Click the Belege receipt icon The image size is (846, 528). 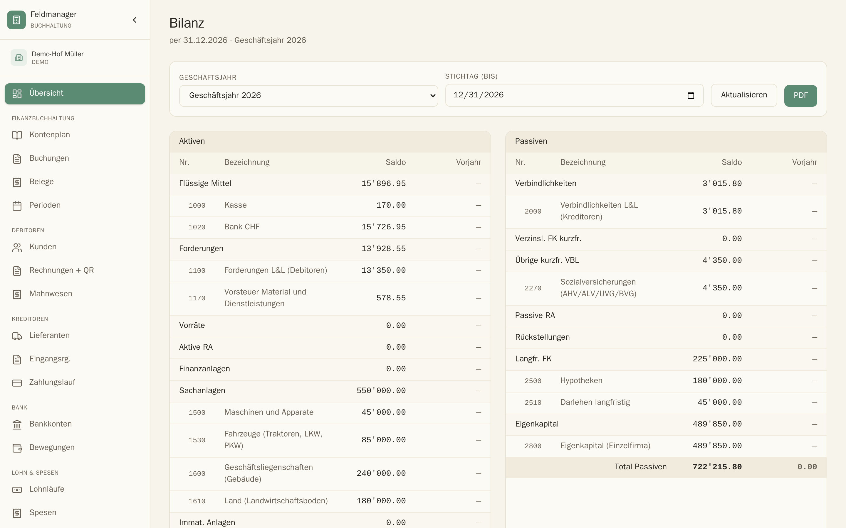[17, 182]
